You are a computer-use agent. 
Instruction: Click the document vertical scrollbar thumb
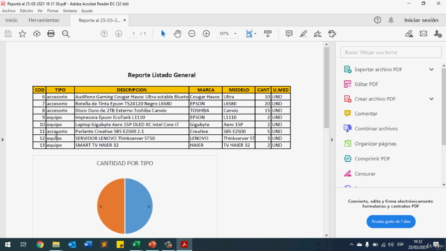[x=326, y=88]
